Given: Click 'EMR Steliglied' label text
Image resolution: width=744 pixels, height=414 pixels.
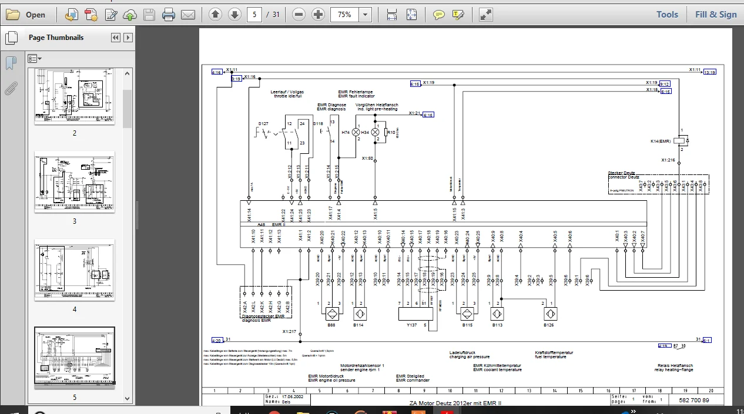Looking at the screenshot, I should point(410,376).
